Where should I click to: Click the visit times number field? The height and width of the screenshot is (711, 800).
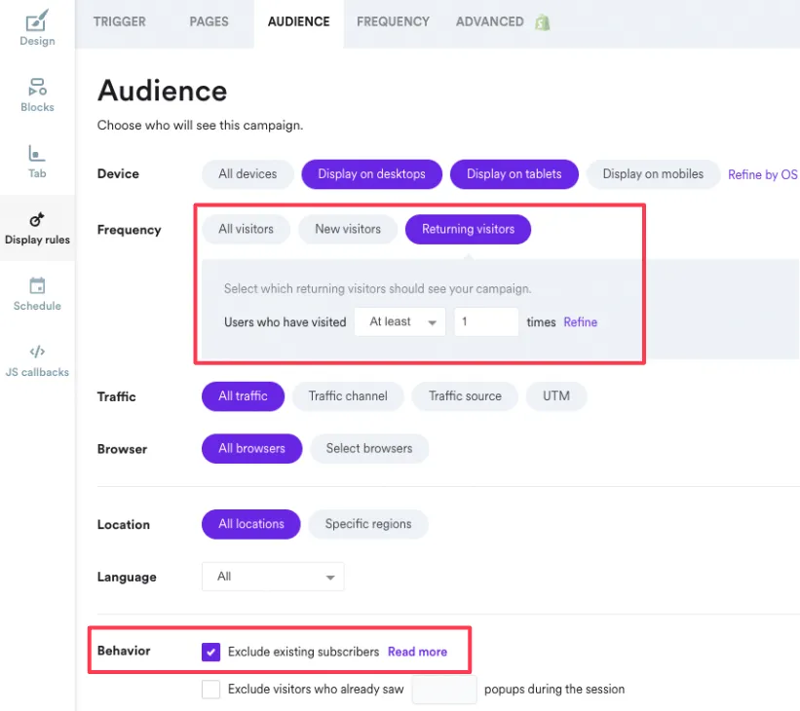point(486,321)
